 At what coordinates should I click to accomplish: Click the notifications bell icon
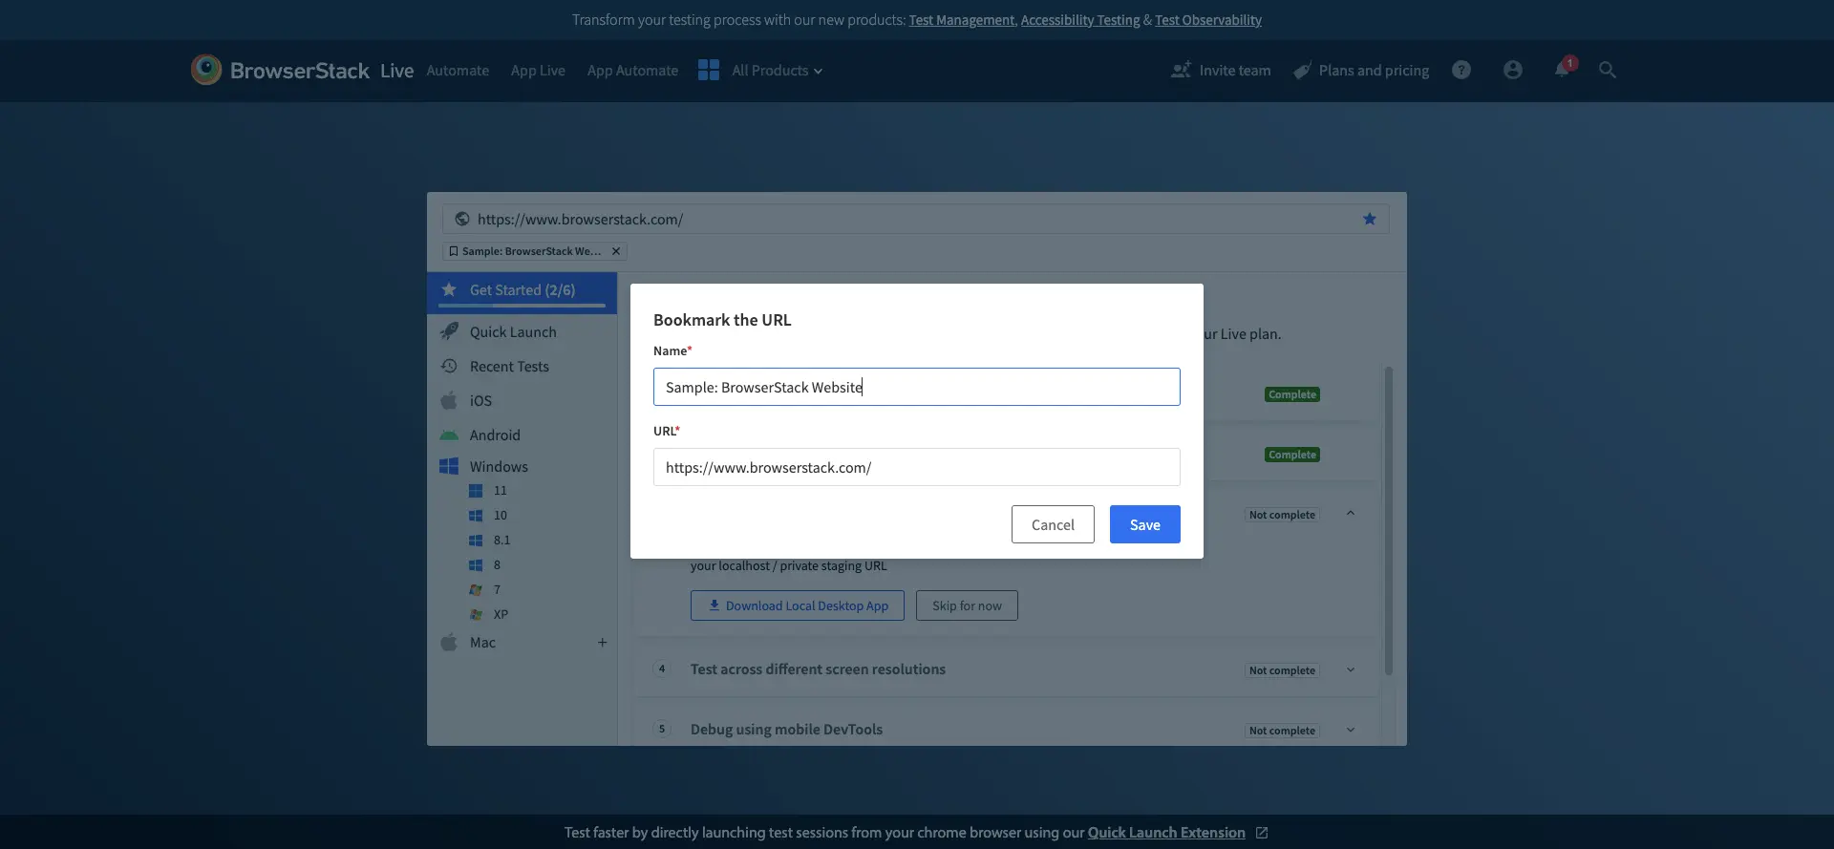pyautogui.click(x=1562, y=70)
